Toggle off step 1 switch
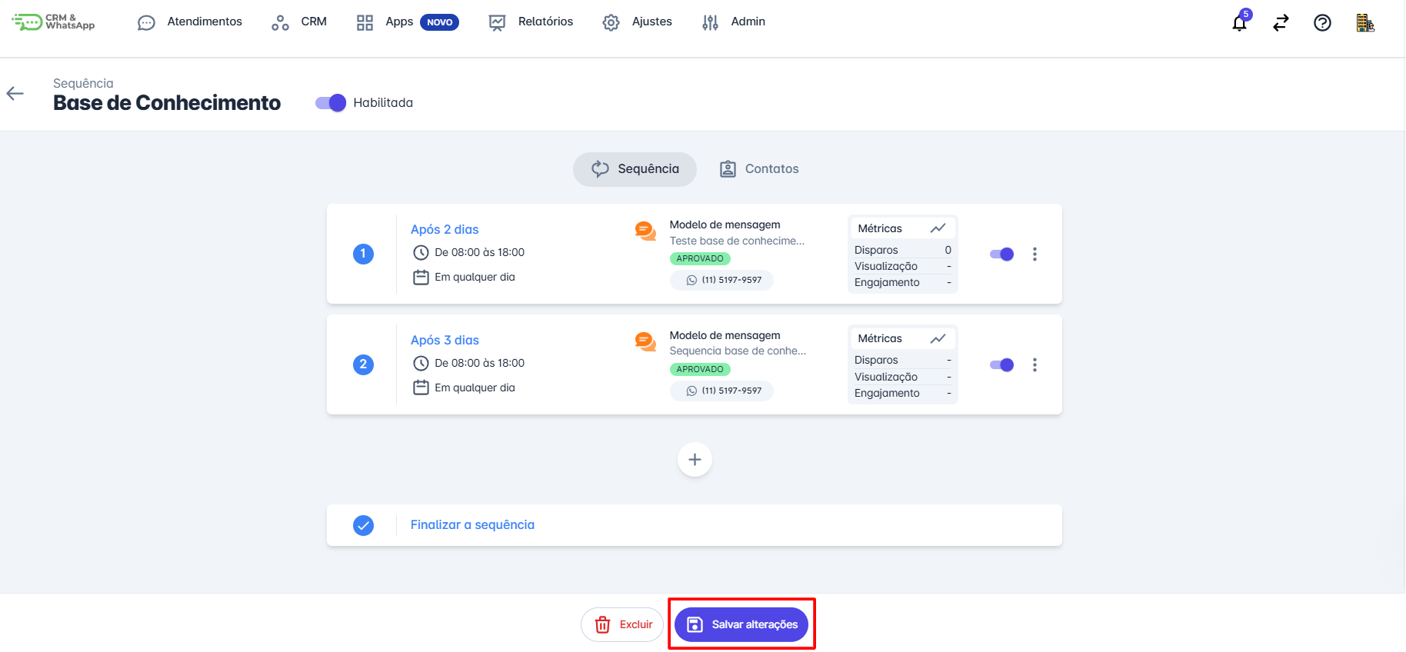The height and width of the screenshot is (652, 1406). [1001, 254]
